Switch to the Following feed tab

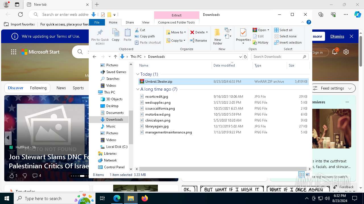pos(38,88)
